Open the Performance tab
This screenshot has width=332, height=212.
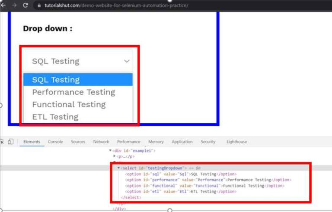(128, 142)
